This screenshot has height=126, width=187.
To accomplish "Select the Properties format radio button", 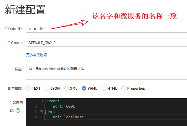I will pos(123,89).
